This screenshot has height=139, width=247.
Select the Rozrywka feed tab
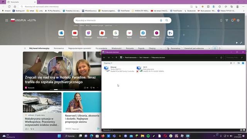130,48
